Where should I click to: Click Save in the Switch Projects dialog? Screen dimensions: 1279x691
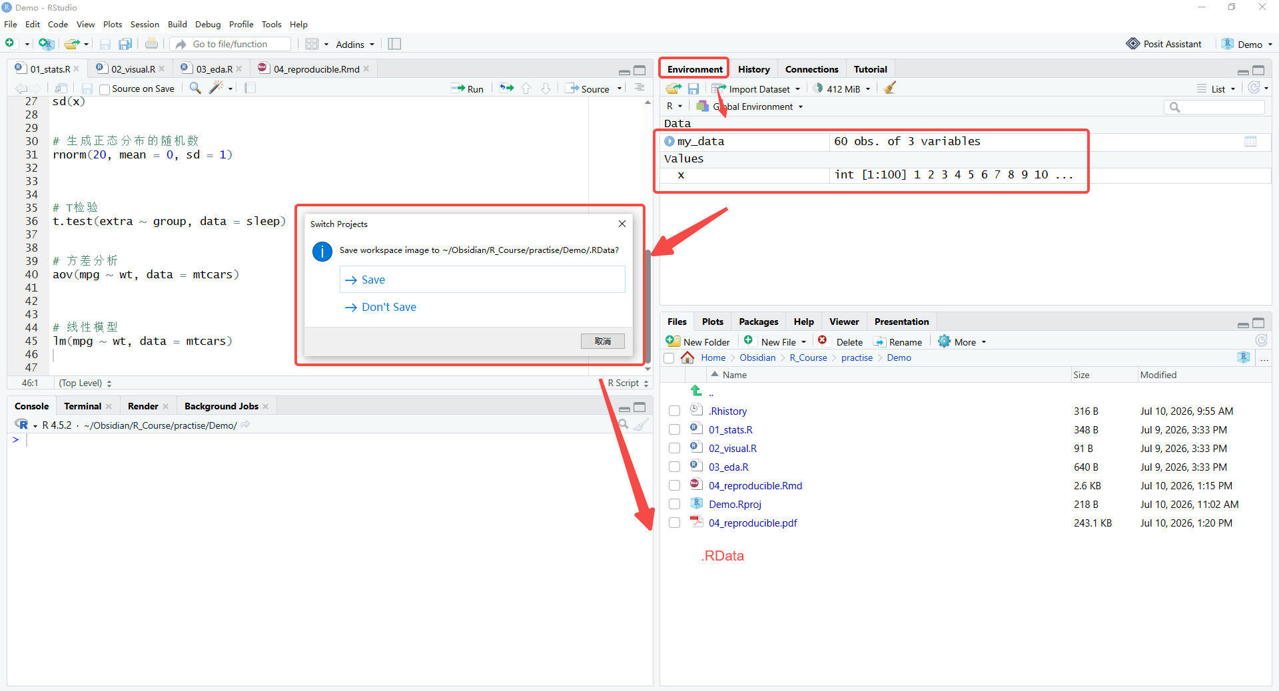coord(482,280)
